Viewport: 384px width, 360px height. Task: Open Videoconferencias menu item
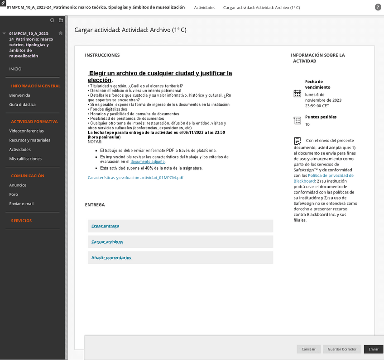click(x=26, y=131)
